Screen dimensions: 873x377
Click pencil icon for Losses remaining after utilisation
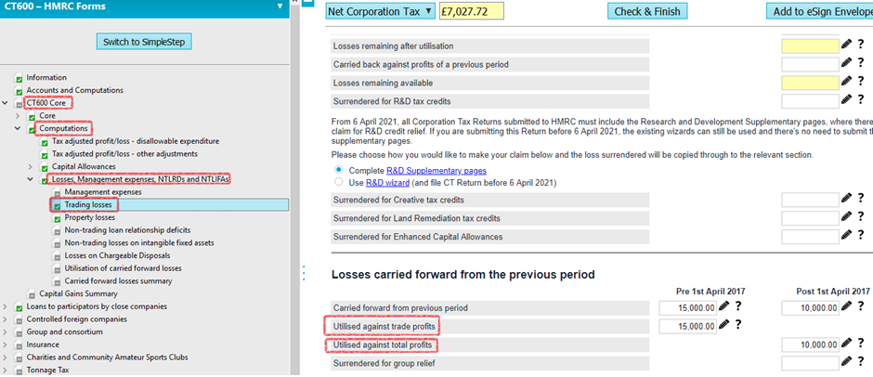(846, 45)
